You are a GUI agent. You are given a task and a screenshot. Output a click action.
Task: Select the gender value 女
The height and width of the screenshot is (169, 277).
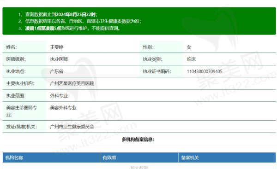click(x=189, y=47)
